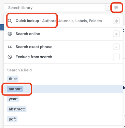Screen dimensions: 125x128
Task: Choose Search exact phrase option
Action: (x=63, y=47)
